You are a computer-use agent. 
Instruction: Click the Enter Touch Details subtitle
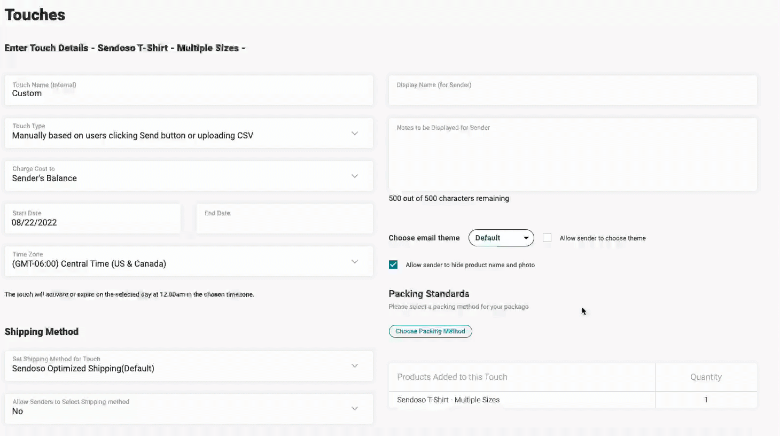(125, 48)
